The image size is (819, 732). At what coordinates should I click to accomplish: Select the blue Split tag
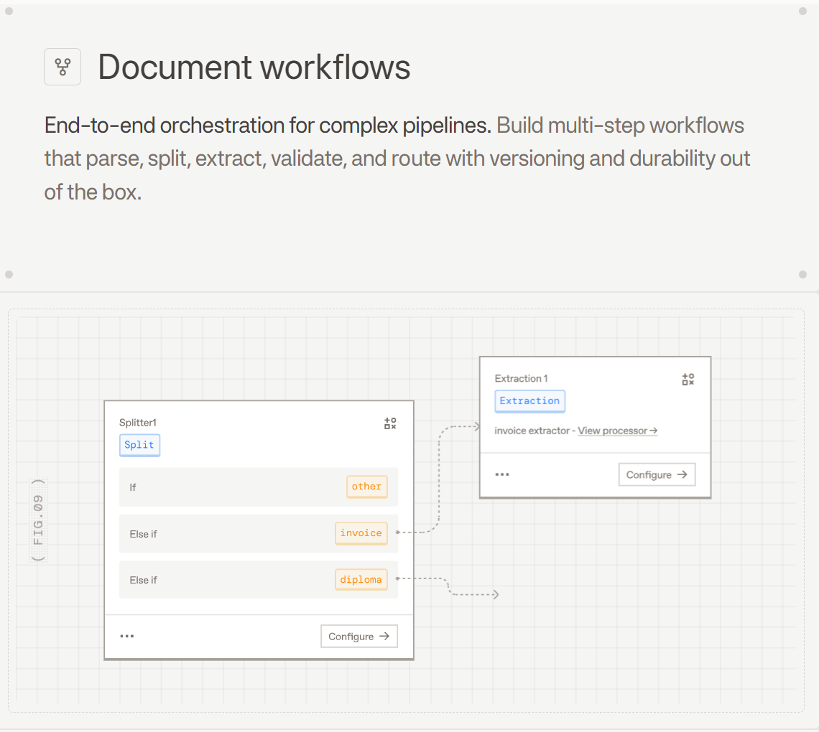(139, 445)
